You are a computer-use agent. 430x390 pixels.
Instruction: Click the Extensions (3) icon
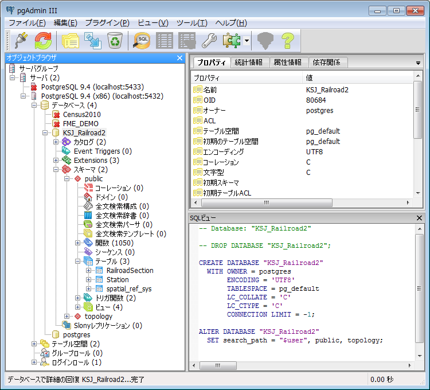67,161
